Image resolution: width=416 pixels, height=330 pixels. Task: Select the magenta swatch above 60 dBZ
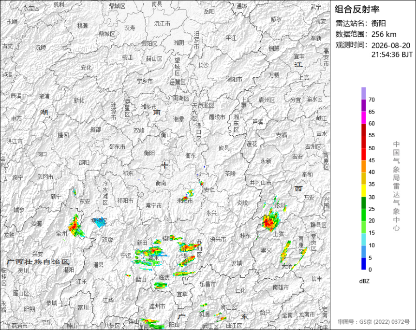click(363, 117)
